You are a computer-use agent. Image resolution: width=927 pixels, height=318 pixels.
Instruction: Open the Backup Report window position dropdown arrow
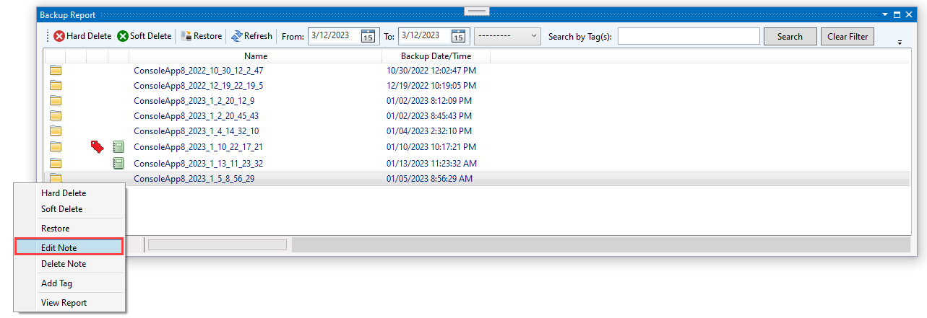885,14
